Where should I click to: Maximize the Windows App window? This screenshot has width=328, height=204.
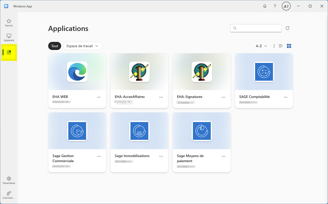point(310,6)
